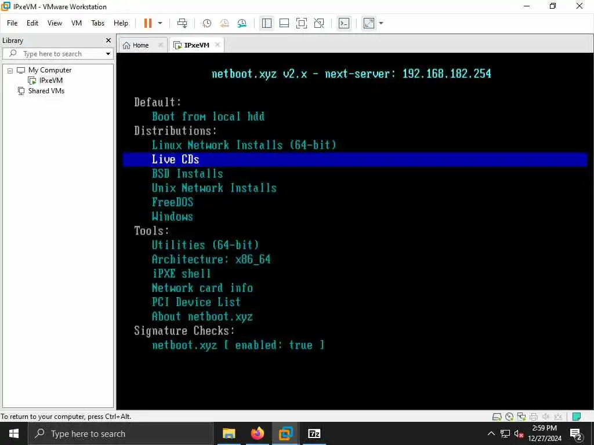The image size is (594, 445).
Task: Open the power options dropdown arrow
Action: 160,23
